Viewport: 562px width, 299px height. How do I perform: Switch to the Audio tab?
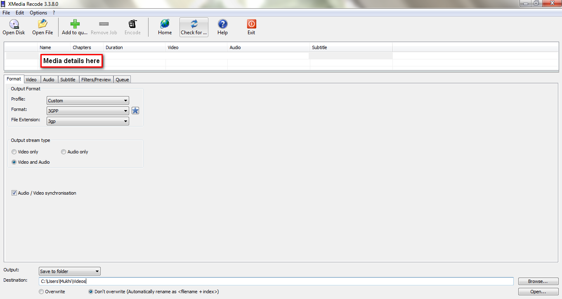click(49, 80)
